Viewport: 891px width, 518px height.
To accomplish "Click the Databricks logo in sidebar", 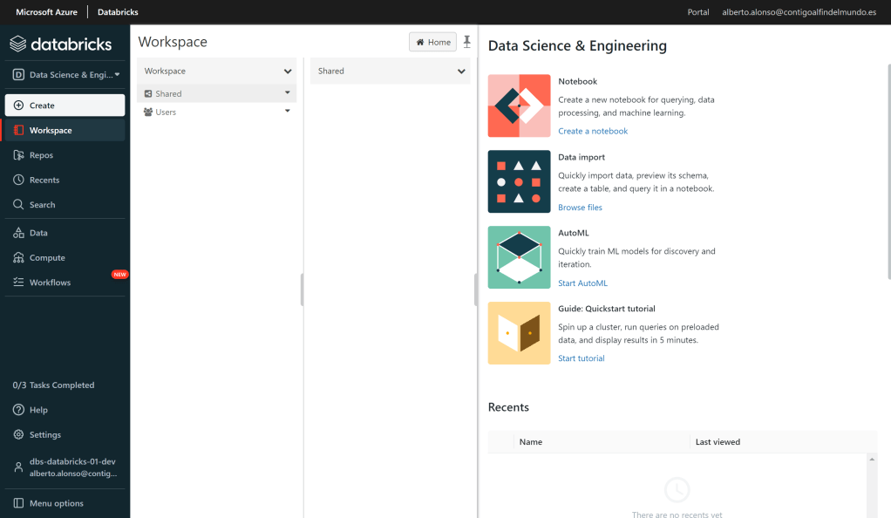I will pos(61,44).
